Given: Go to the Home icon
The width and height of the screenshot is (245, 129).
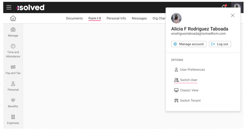Looking at the screenshot, I should tap(13, 18).
